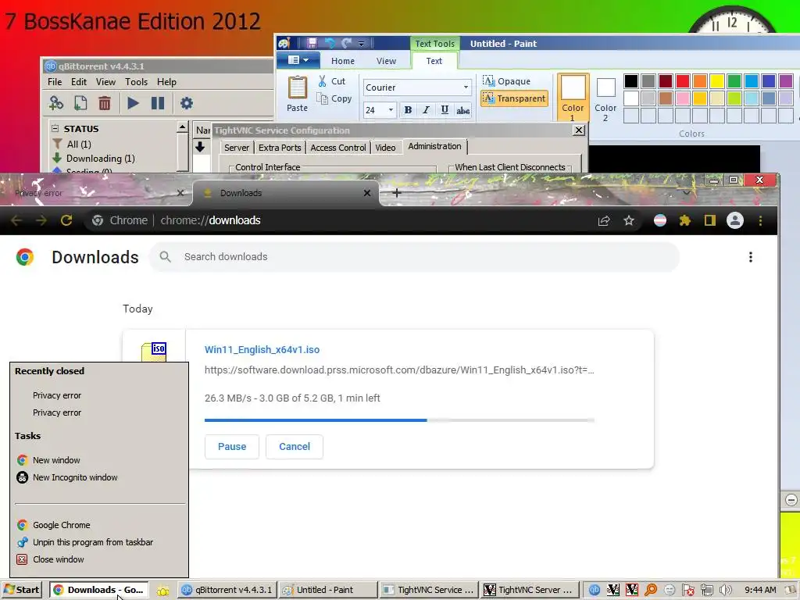Click the New Incognito window task
The image size is (800, 600).
[75, 477]
